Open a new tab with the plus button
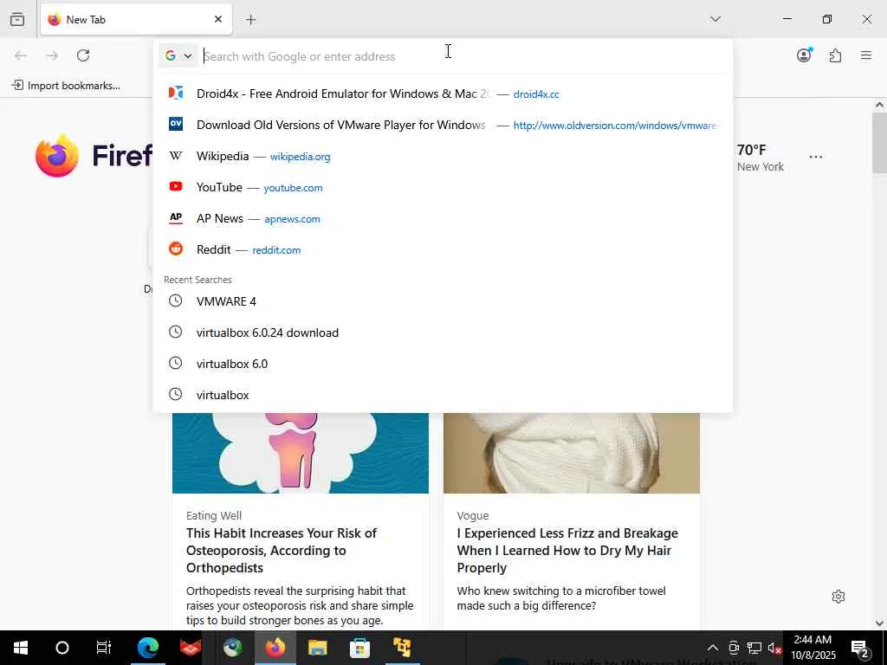This screenshot has height=665, width=887. tap(250, 20)
